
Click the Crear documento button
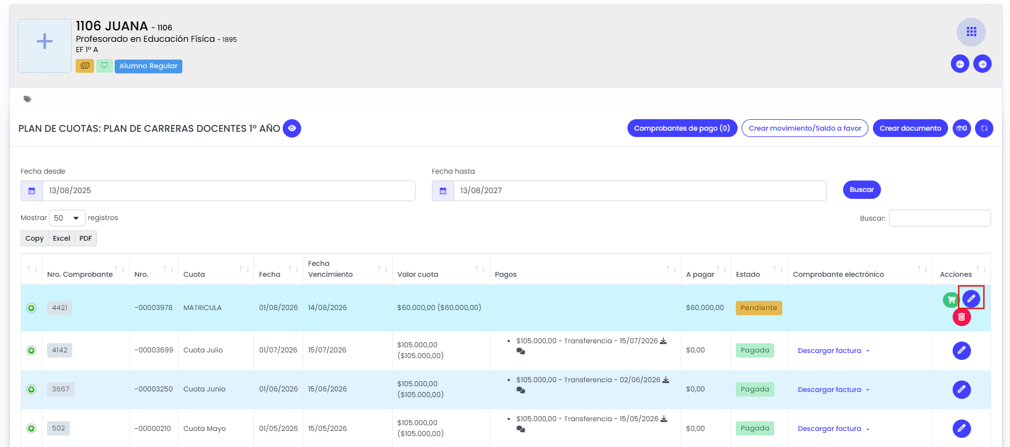(910, 128)
